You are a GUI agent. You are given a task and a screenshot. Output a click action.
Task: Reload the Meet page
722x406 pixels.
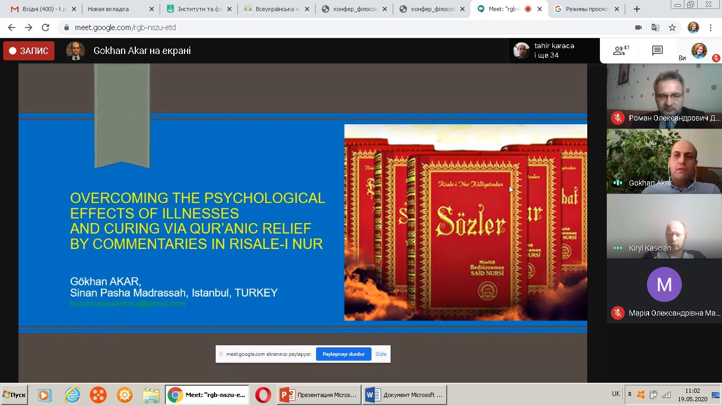[x=45, y=27]
